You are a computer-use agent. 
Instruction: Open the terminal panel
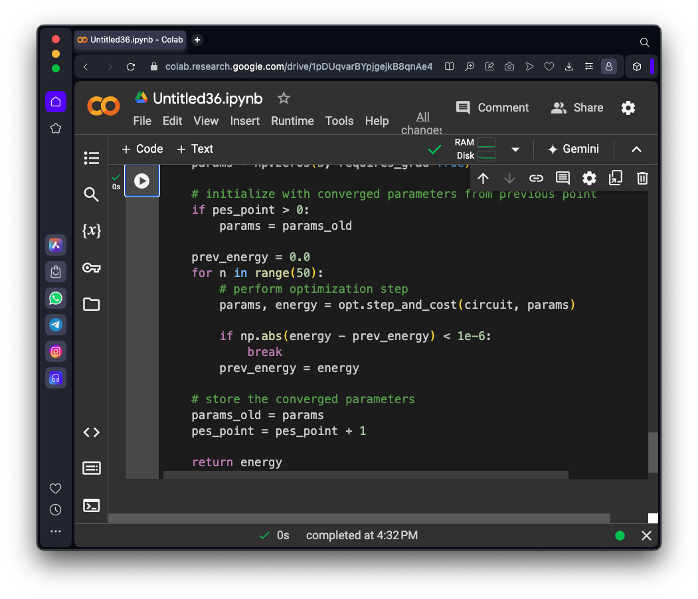(92, 505)
